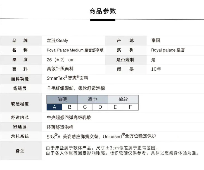
Task: Click the 适中 firmness header
Action: 92,99
